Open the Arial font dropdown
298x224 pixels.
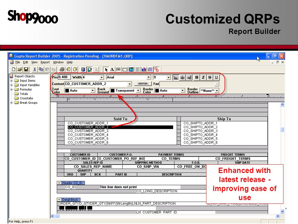coord(149,77)
